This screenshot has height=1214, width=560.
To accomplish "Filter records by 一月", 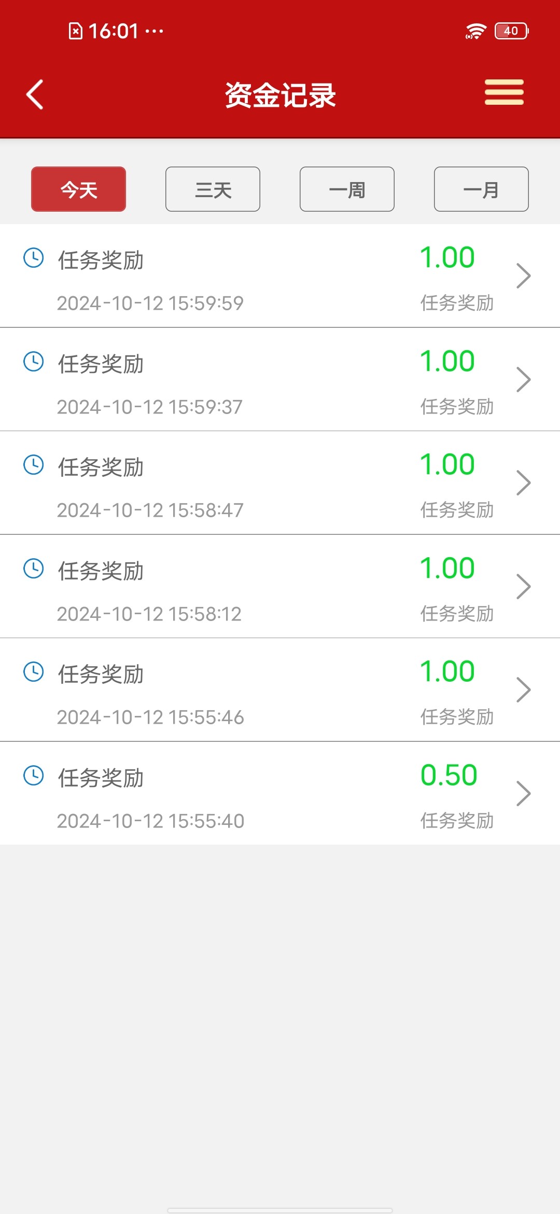I will click(481, 189).
